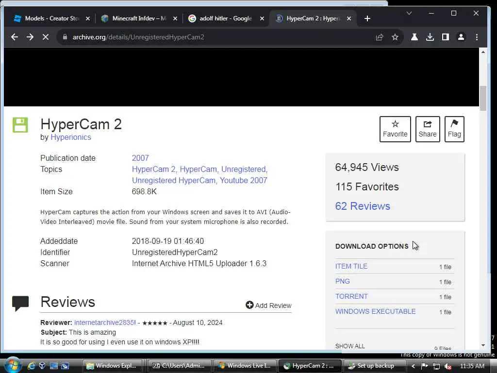Show hidden tray icons arrow
Viewport: 497px width, 373px height.
[x=413, y=366]
